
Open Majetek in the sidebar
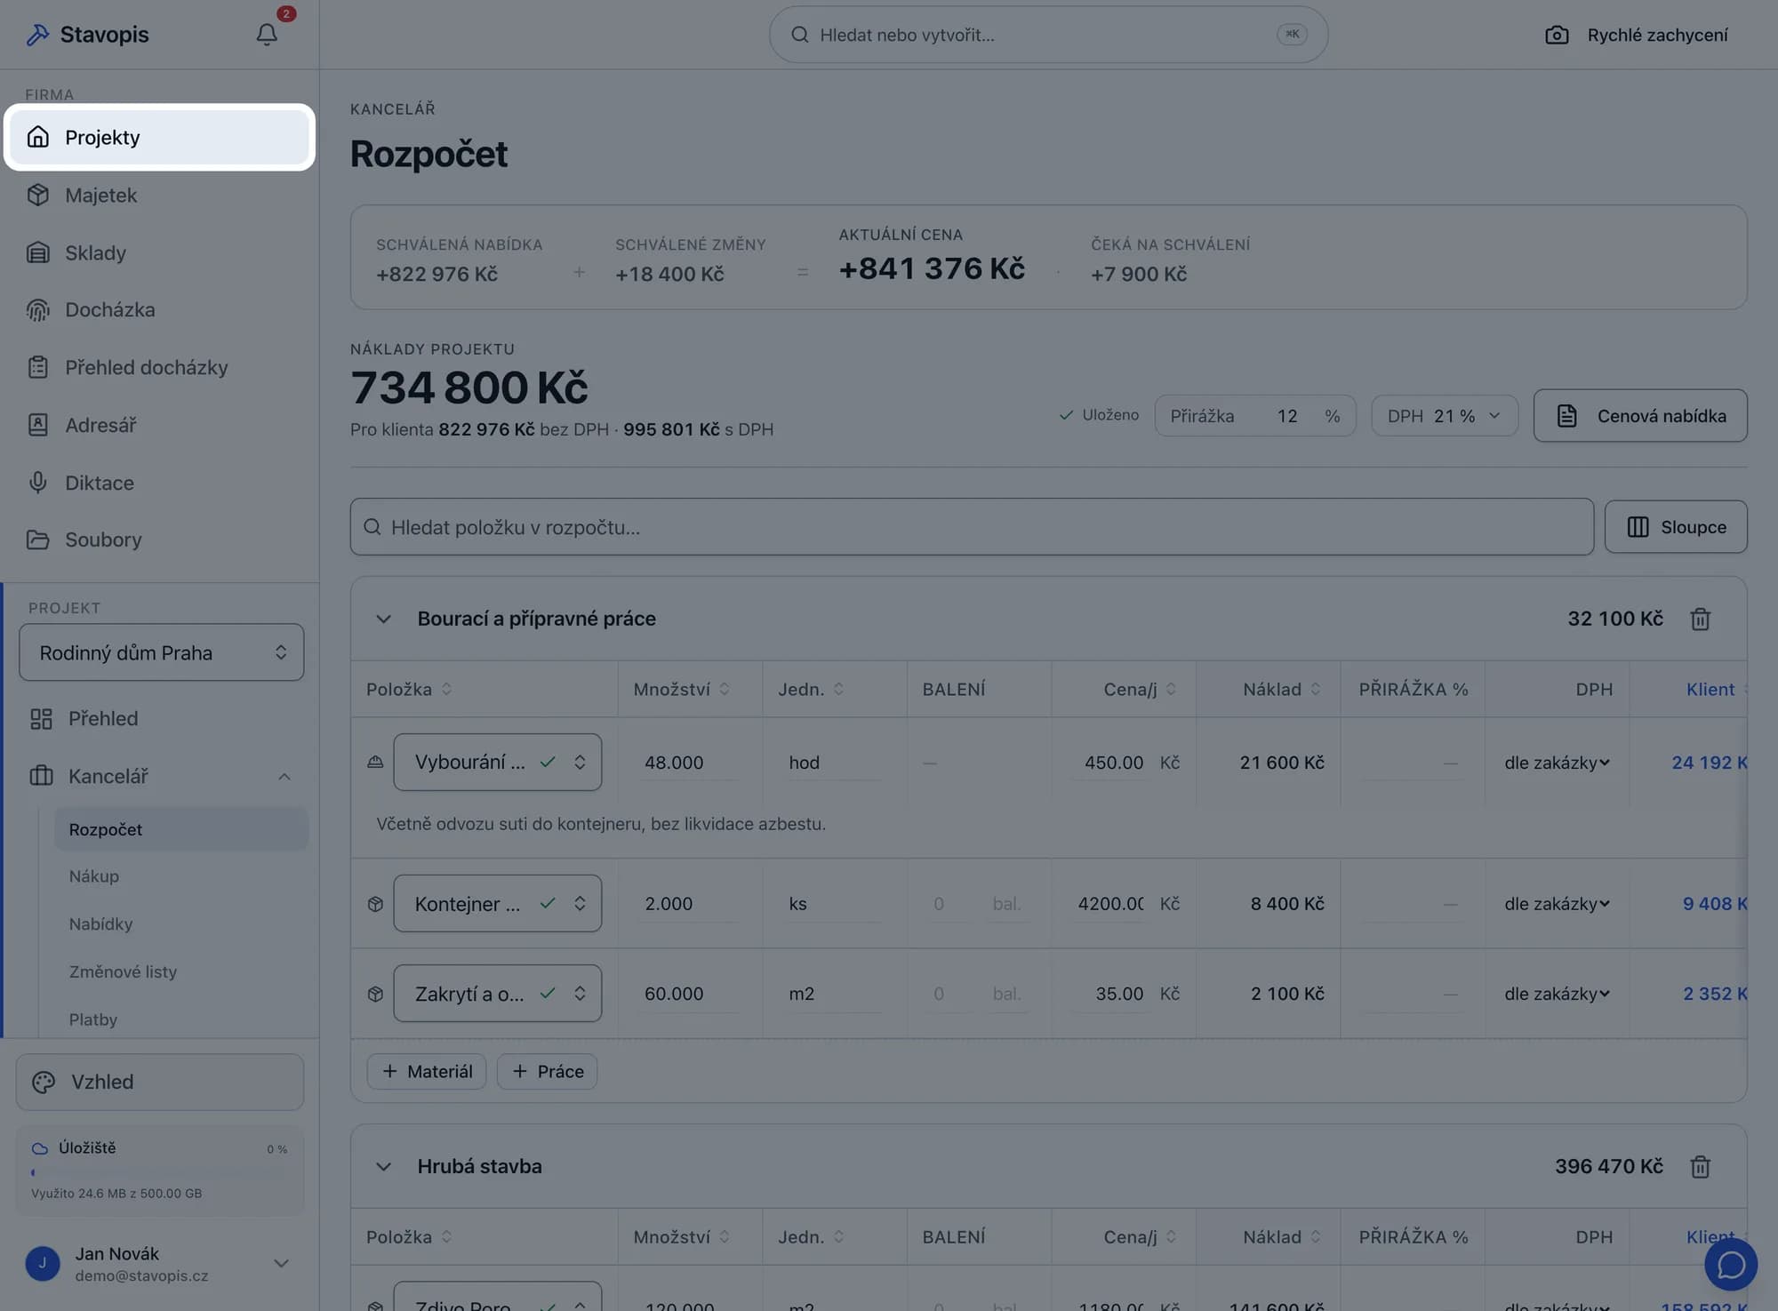coord(160,195)
